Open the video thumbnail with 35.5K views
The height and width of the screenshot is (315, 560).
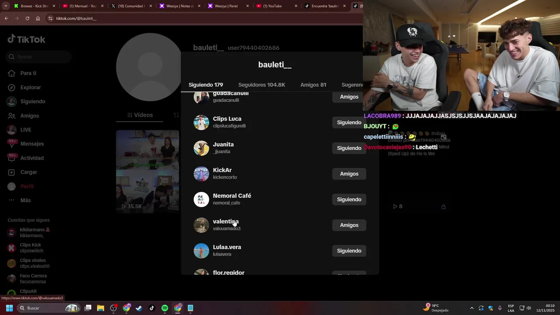[147, 171]
